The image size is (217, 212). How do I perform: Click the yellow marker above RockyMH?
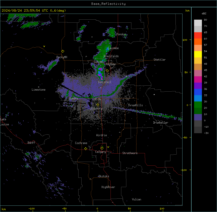63,51
